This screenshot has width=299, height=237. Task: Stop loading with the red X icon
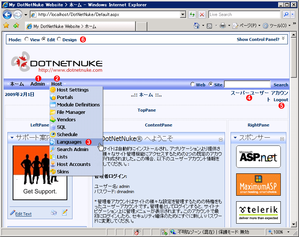(202, 15)
